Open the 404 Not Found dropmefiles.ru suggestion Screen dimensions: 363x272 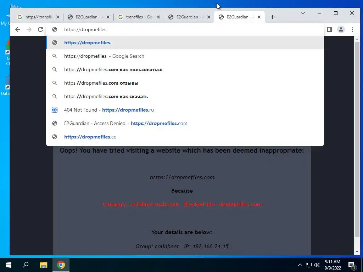[185, 110]
